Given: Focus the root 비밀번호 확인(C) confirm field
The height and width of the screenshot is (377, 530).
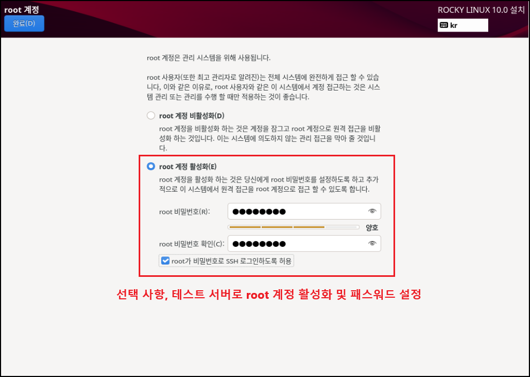Looking at the screenshot, I should tap(304, 244).
